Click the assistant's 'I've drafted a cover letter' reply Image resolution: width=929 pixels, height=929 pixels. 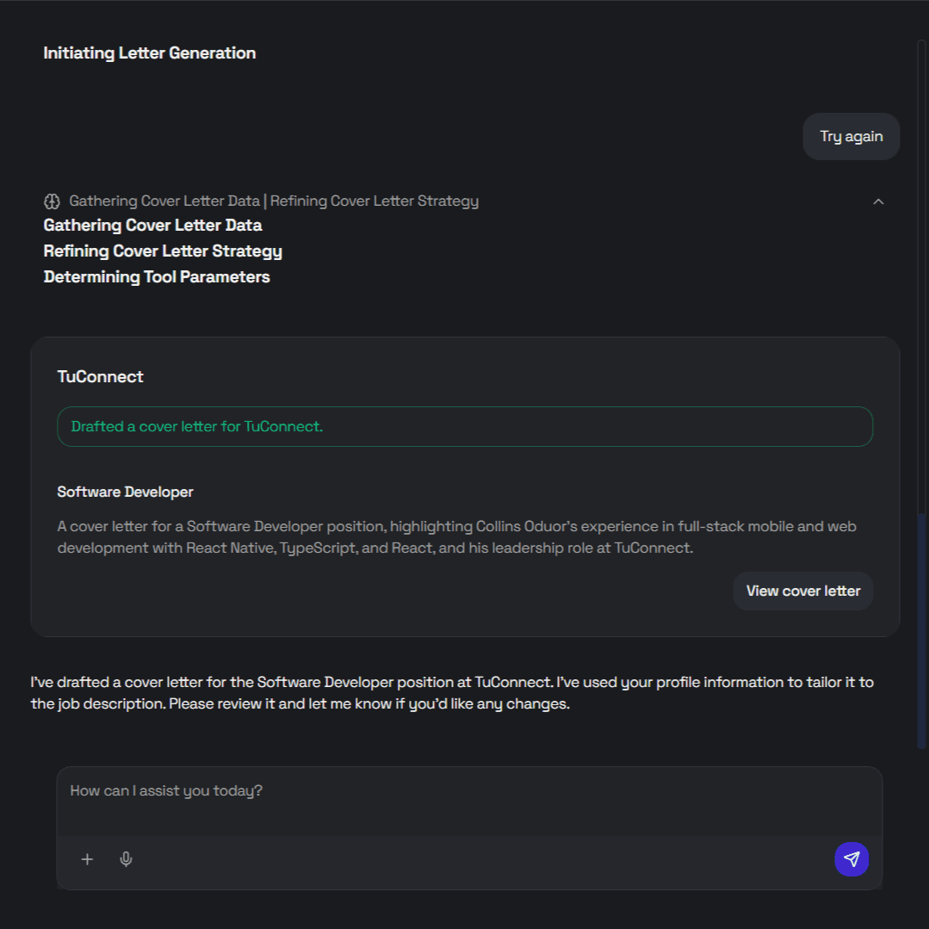[452, 693]
